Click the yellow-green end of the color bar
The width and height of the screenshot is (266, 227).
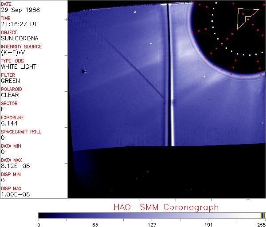[262, 215]
